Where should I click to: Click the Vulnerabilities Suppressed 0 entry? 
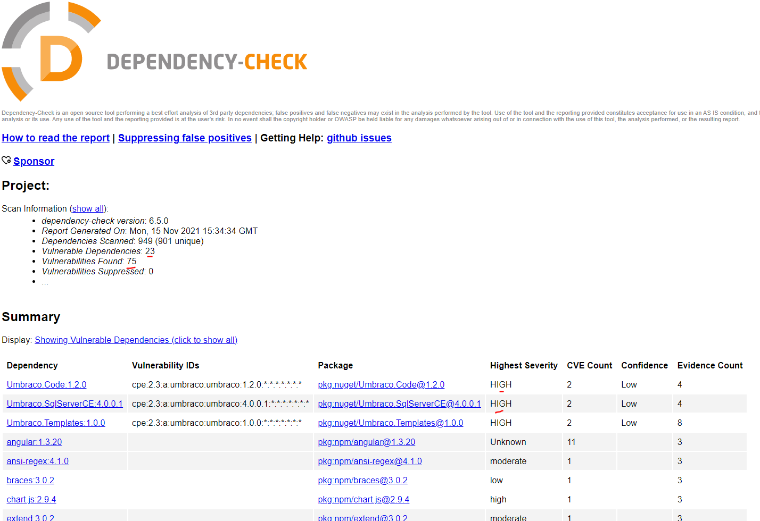coord(97,271)
